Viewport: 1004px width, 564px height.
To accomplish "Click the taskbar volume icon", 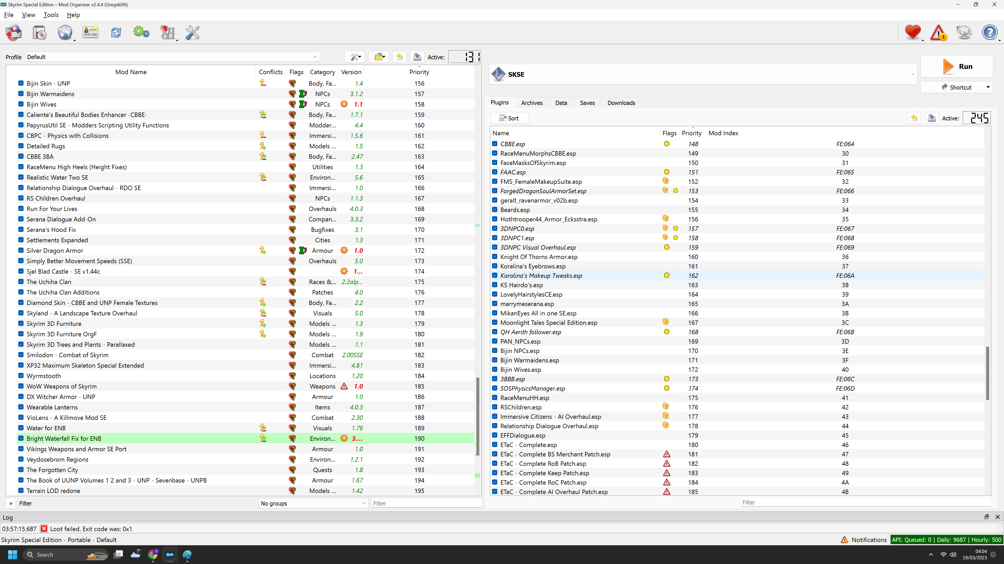I will click(x=953, y=555).
